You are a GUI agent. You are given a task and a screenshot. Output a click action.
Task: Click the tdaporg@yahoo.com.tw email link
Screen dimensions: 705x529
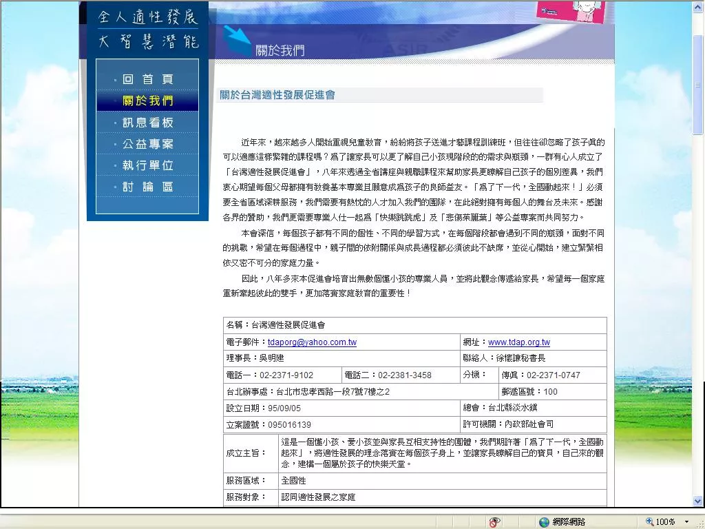pos(312,342)
